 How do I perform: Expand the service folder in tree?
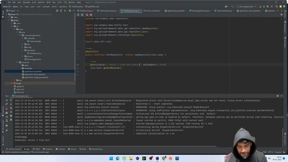[x=22, y=56]
